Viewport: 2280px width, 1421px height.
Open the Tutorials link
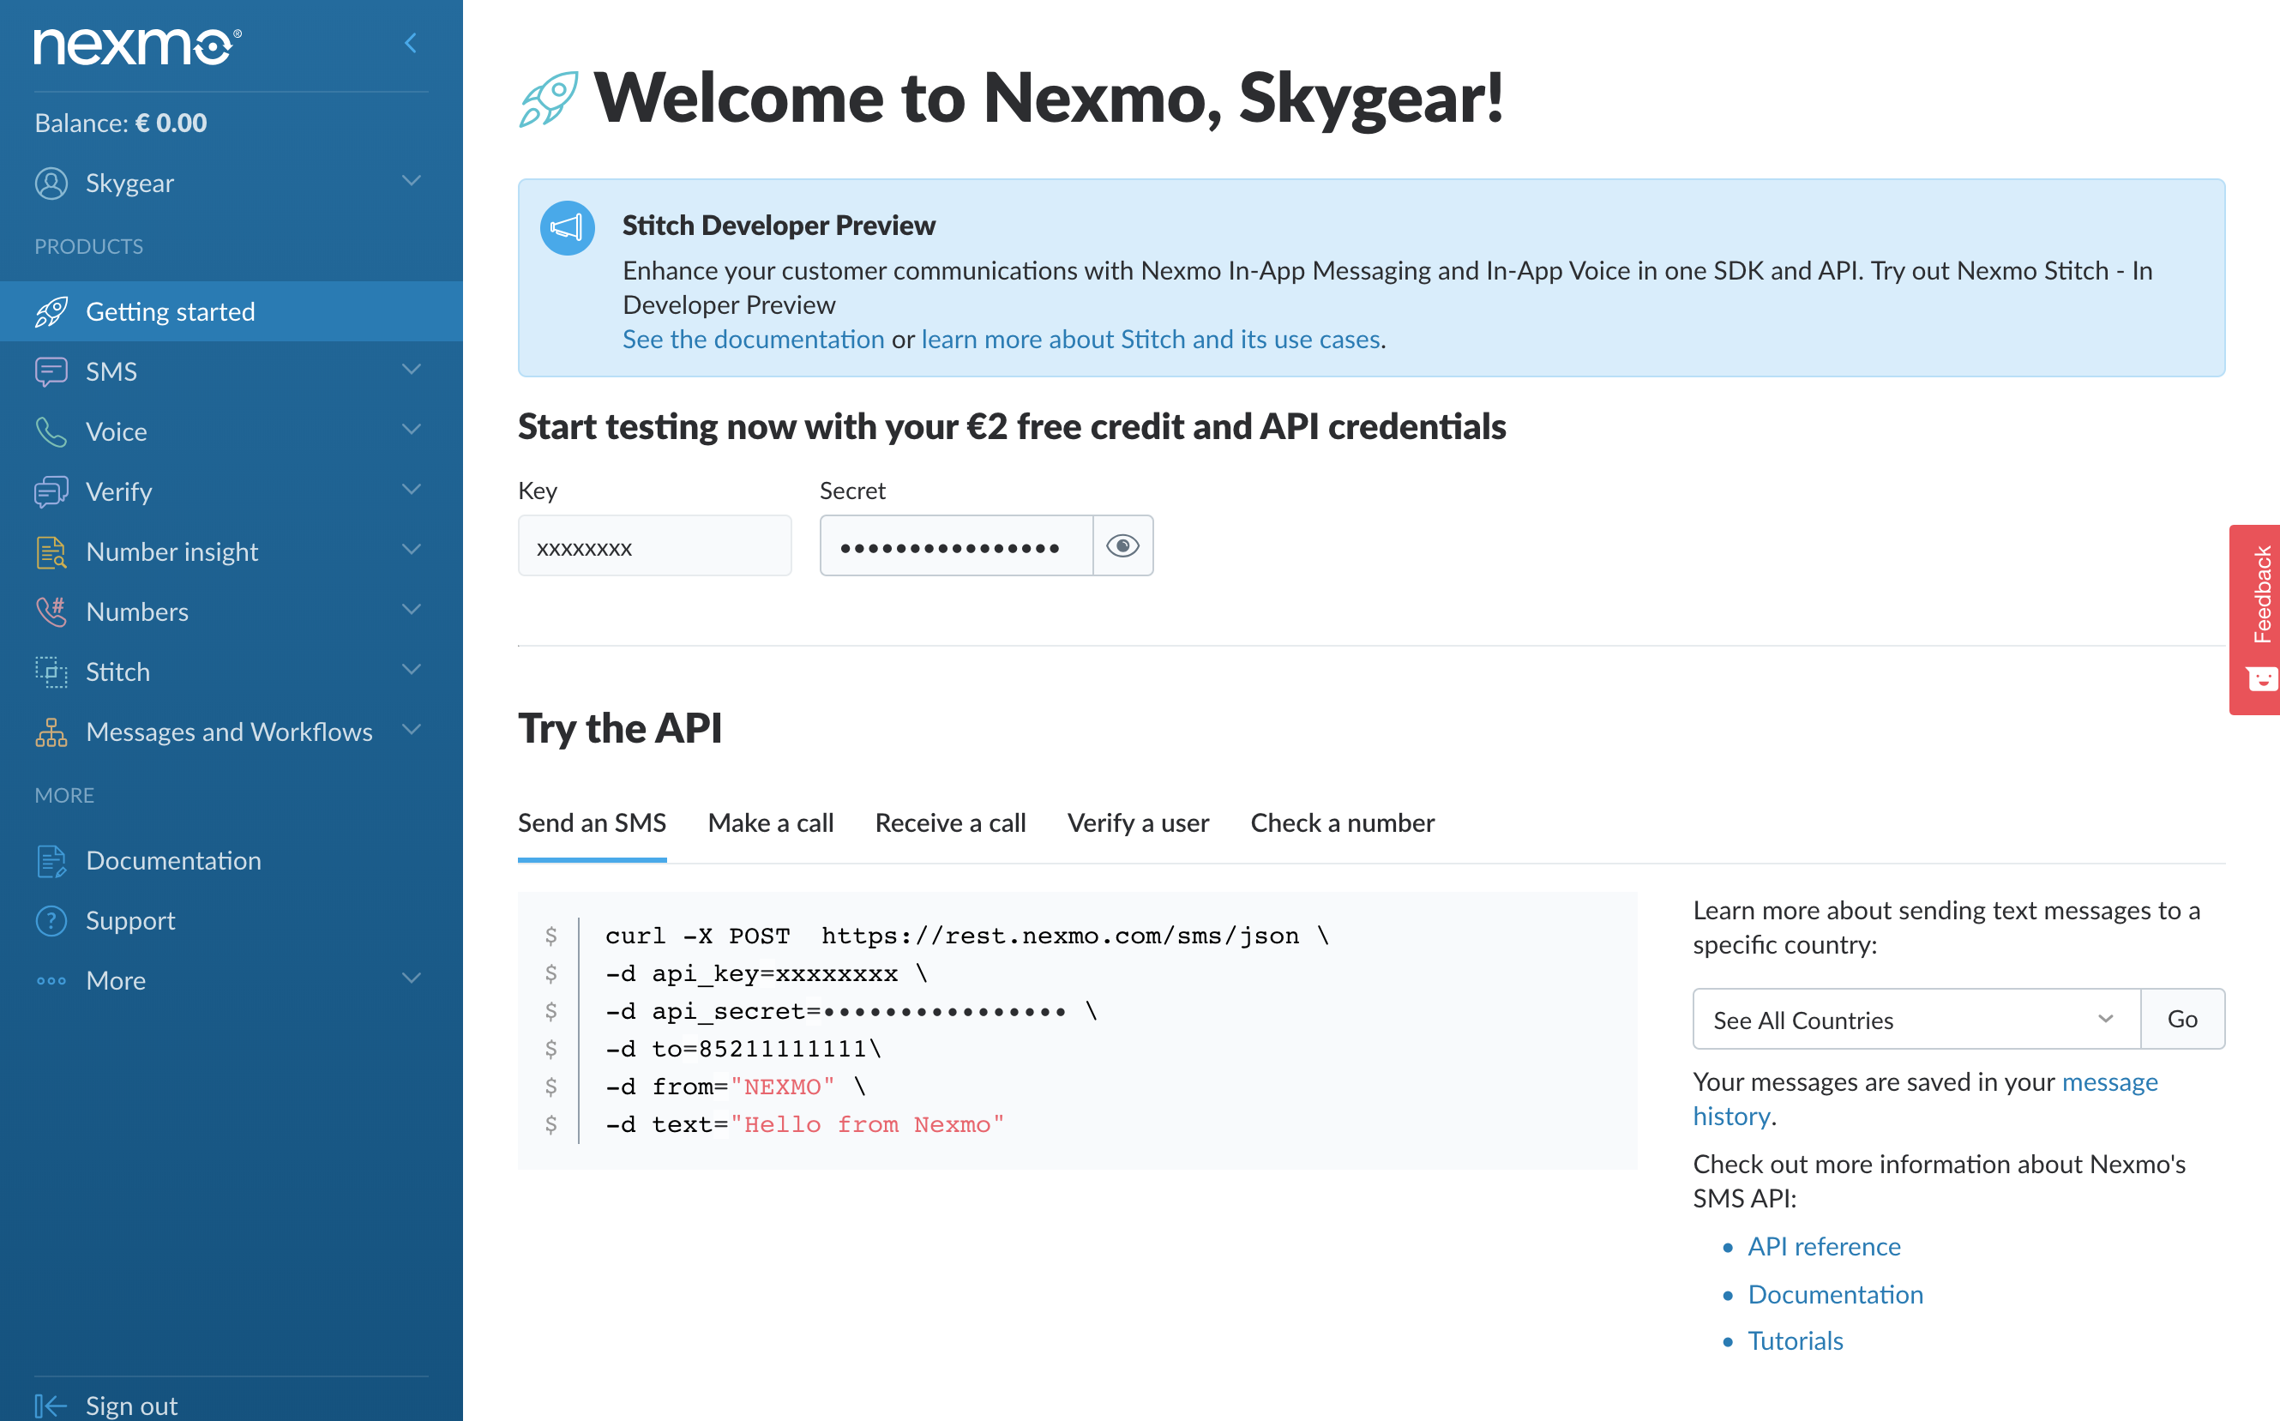coord(1796,1341)
